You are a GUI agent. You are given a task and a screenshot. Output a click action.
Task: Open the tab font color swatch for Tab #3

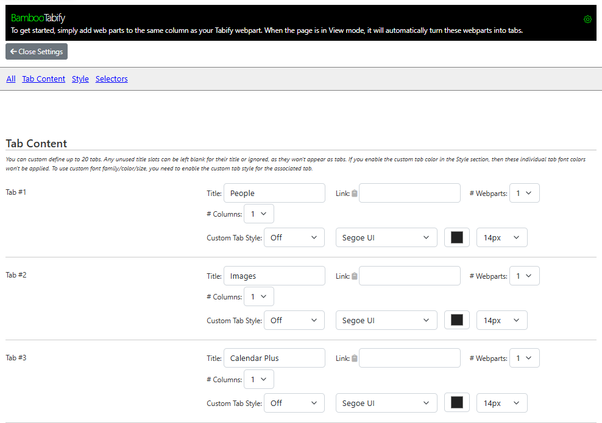click(x=456, y=403)
